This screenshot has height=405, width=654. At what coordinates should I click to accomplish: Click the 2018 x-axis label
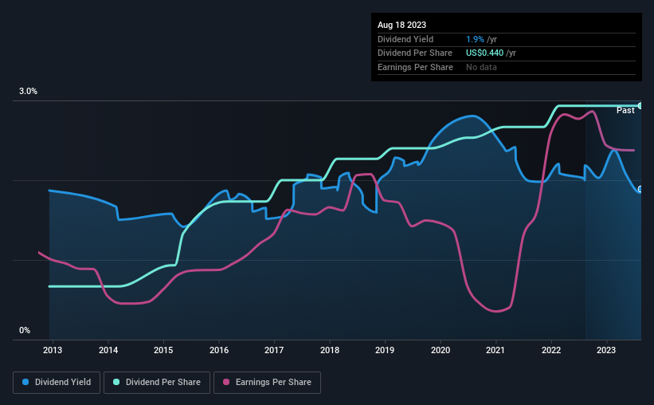(330, 350)
